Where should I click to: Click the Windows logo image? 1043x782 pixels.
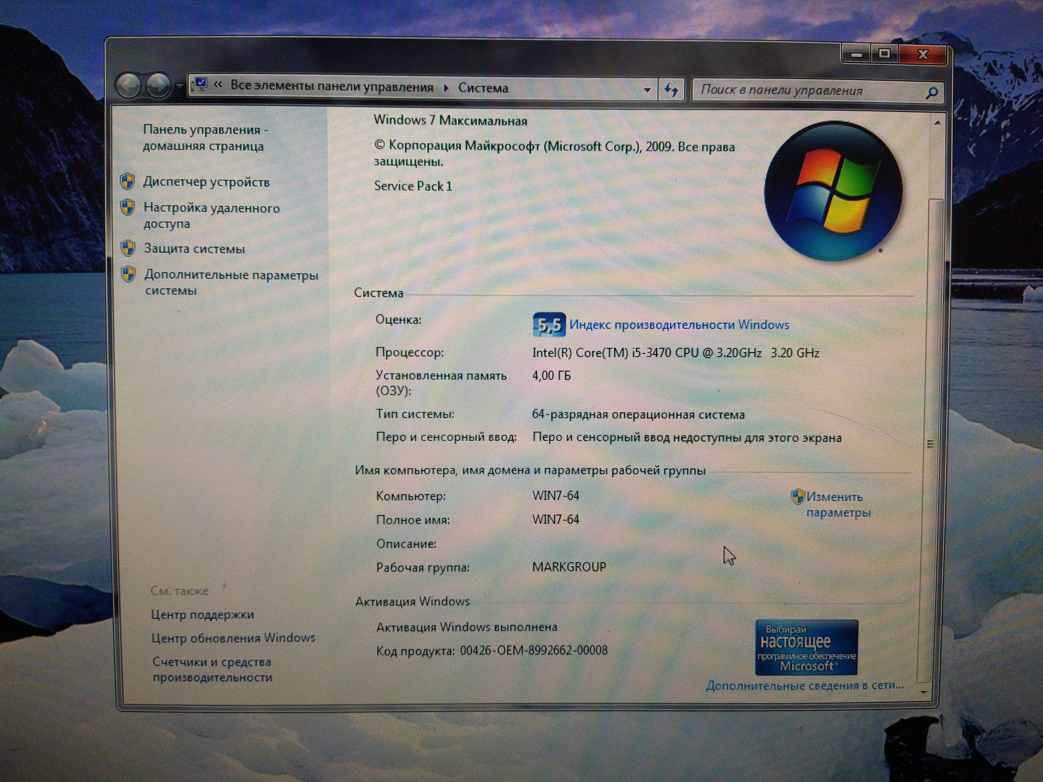(833, 191)
